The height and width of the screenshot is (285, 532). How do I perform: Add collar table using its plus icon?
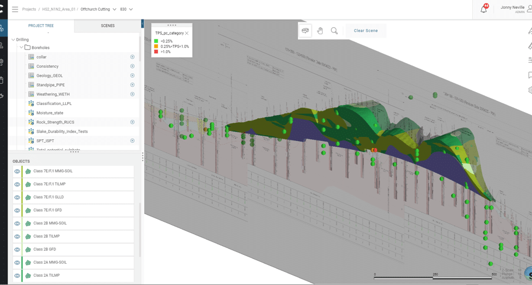click(x=132, y=57)
